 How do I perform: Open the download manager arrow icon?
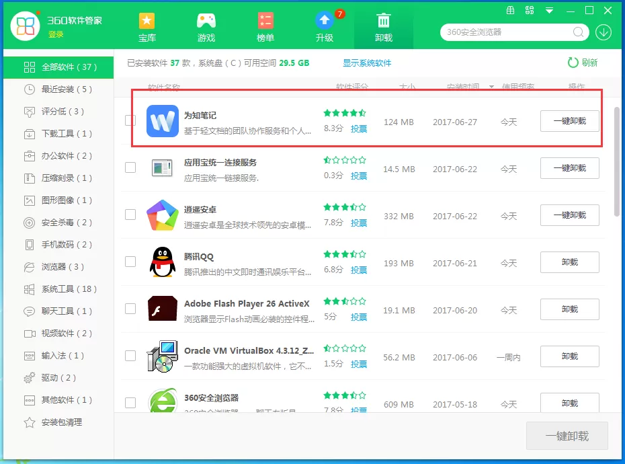603,32
